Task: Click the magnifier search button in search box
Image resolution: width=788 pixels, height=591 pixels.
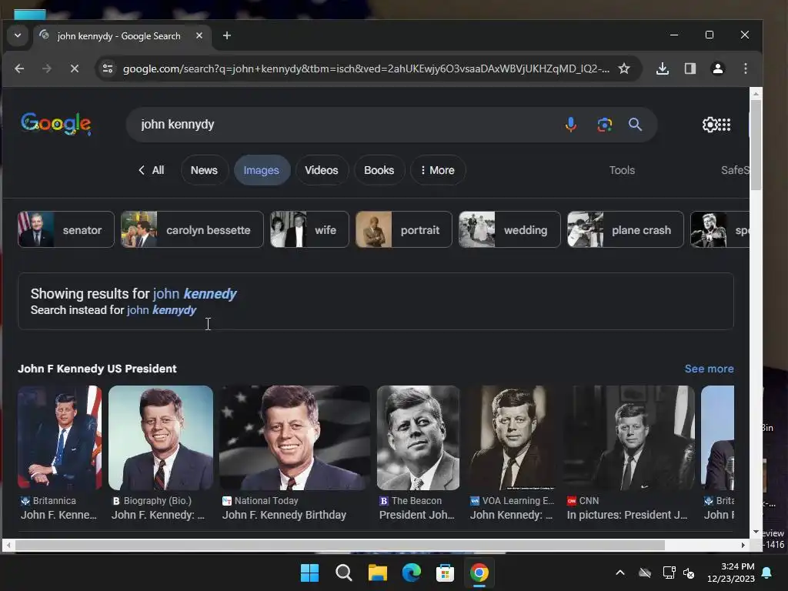Action: pyautogui.click(x=635, y=124)
